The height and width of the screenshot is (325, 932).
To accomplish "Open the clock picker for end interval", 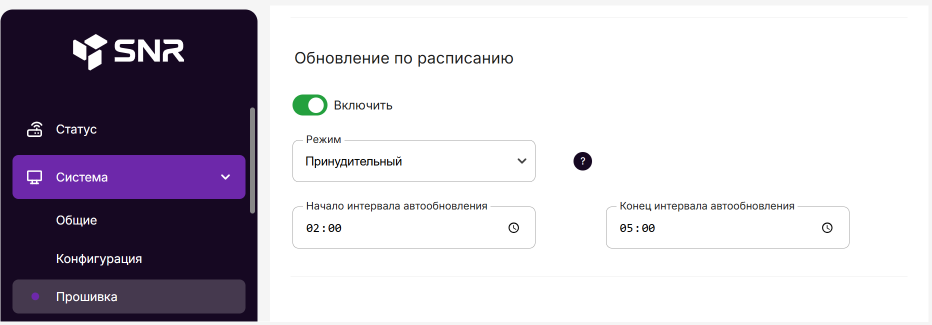I will [827, 228].
